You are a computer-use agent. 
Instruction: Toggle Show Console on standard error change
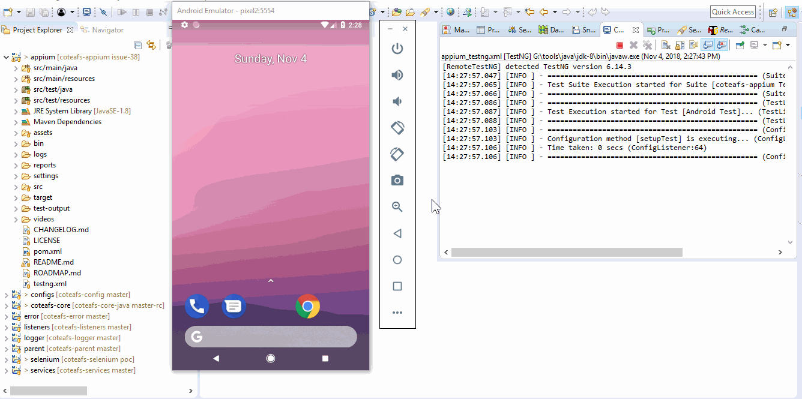tap(722, 45)
